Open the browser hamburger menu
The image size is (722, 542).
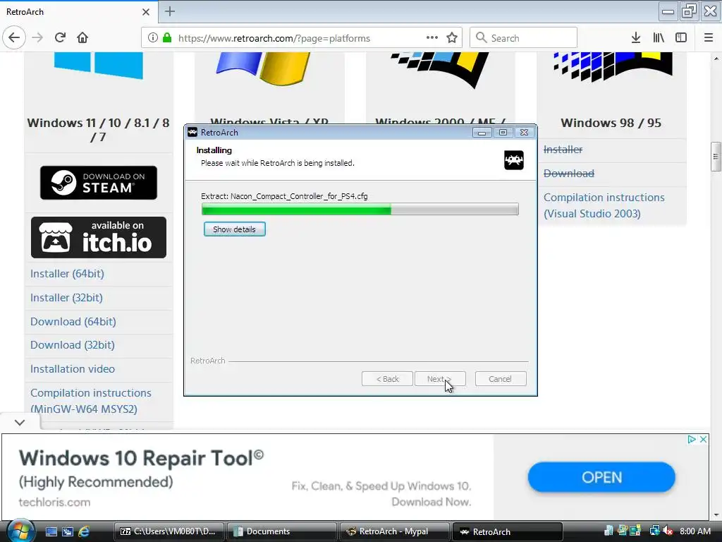pyautogui.click(x=709, y=38)
